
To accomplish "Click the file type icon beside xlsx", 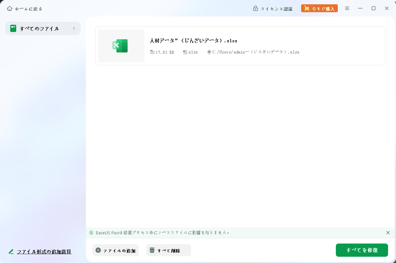I will pyautogui.click(x=185, y=52).
